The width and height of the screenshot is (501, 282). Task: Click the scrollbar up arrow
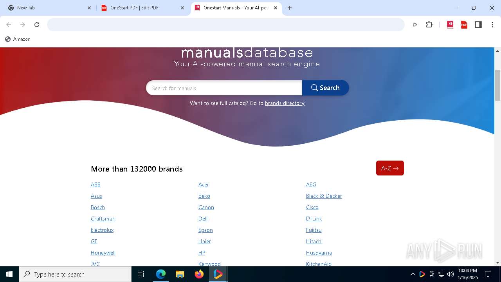pyautogui.click(x=498, y=51)
